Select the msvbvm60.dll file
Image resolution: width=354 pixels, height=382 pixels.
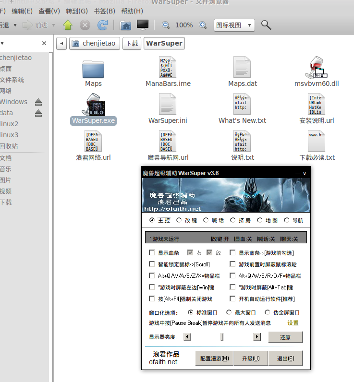(317, 67)
